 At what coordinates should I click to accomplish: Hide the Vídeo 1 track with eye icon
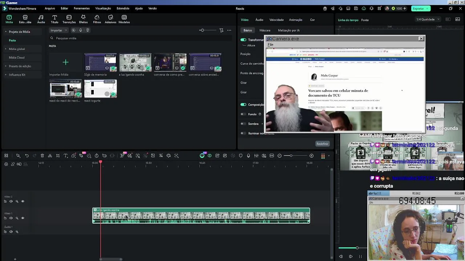click(23, 218)
